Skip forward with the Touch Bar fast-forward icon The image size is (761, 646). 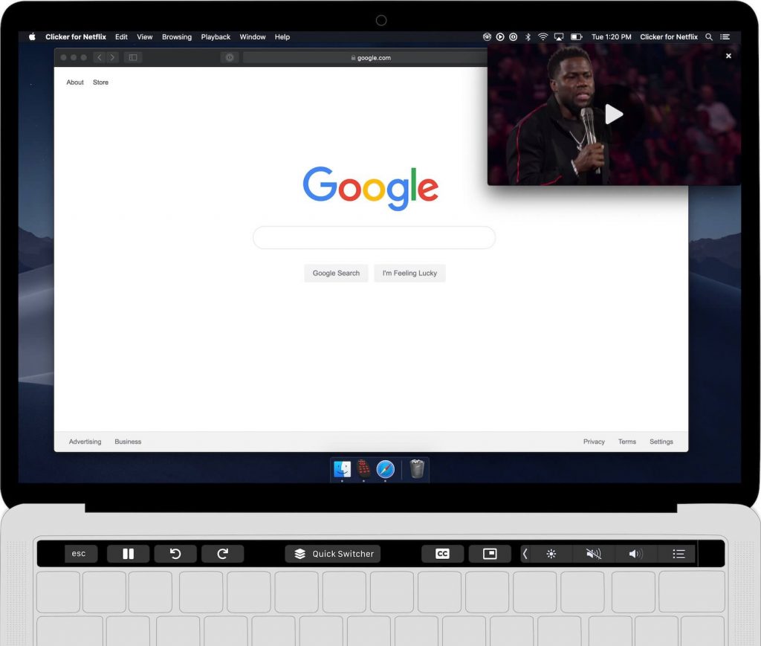point(222,553)
